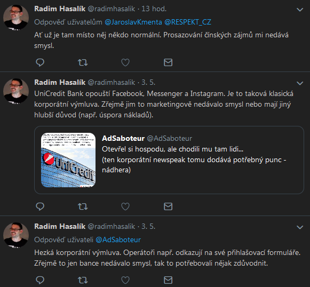Open Radim Hasalík's avatar on the first tweet
Image resolution: width=310 pixels, height=287 pixels.
(x=16, y=18)
